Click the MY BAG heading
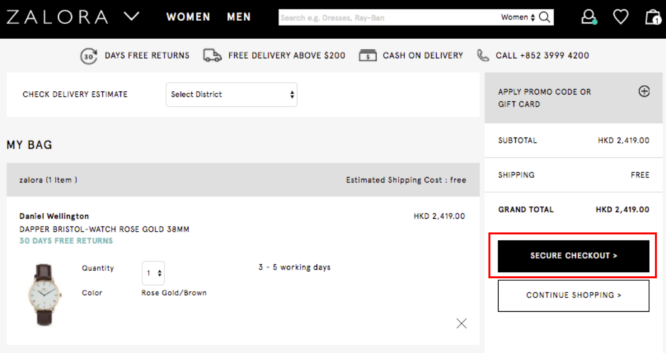Screen dimensions: 666x353 pyautogui.click(x=29, y=145)
